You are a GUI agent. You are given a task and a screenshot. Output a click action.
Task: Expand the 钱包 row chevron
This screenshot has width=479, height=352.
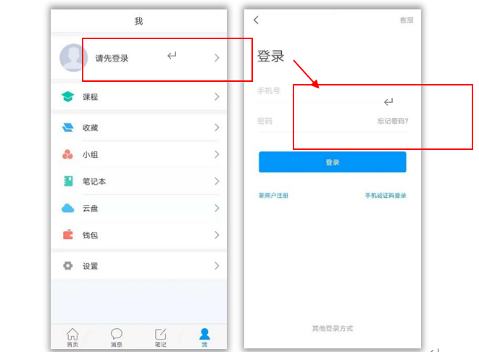[217, 235]
